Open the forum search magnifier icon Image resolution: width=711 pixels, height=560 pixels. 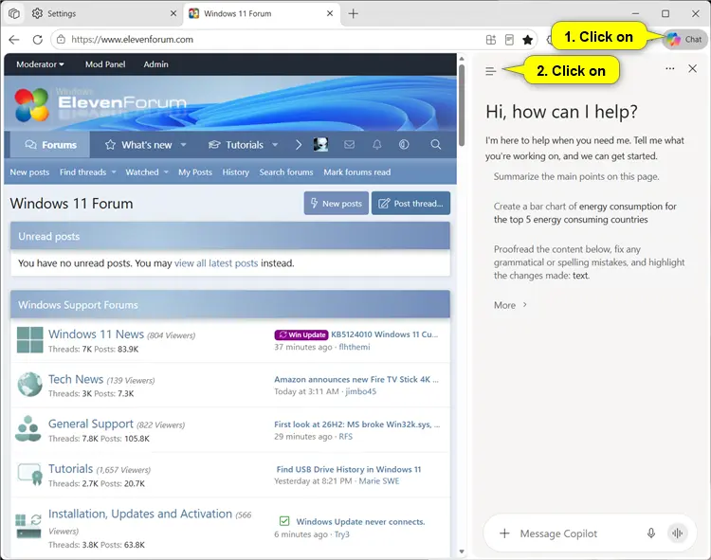tap(436, 145)
